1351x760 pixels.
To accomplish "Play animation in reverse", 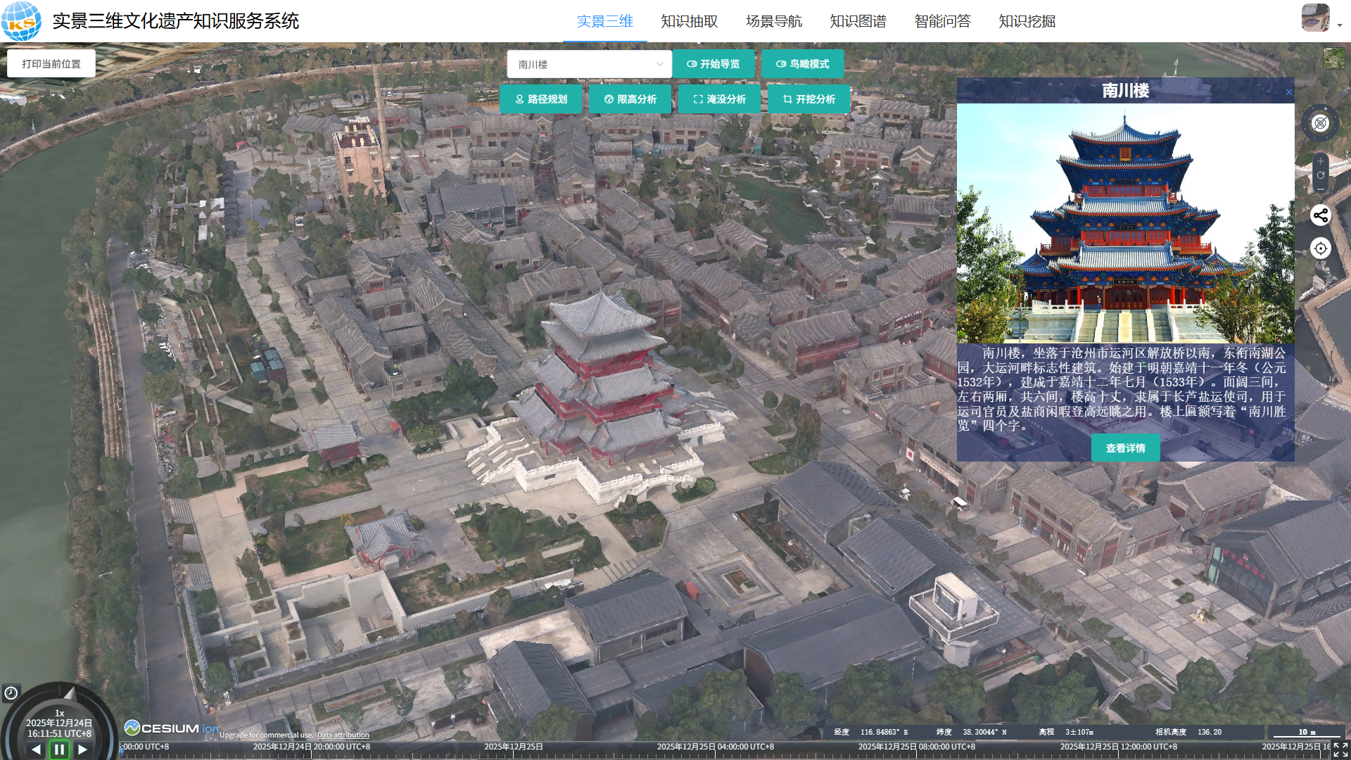I will (36, 749).
